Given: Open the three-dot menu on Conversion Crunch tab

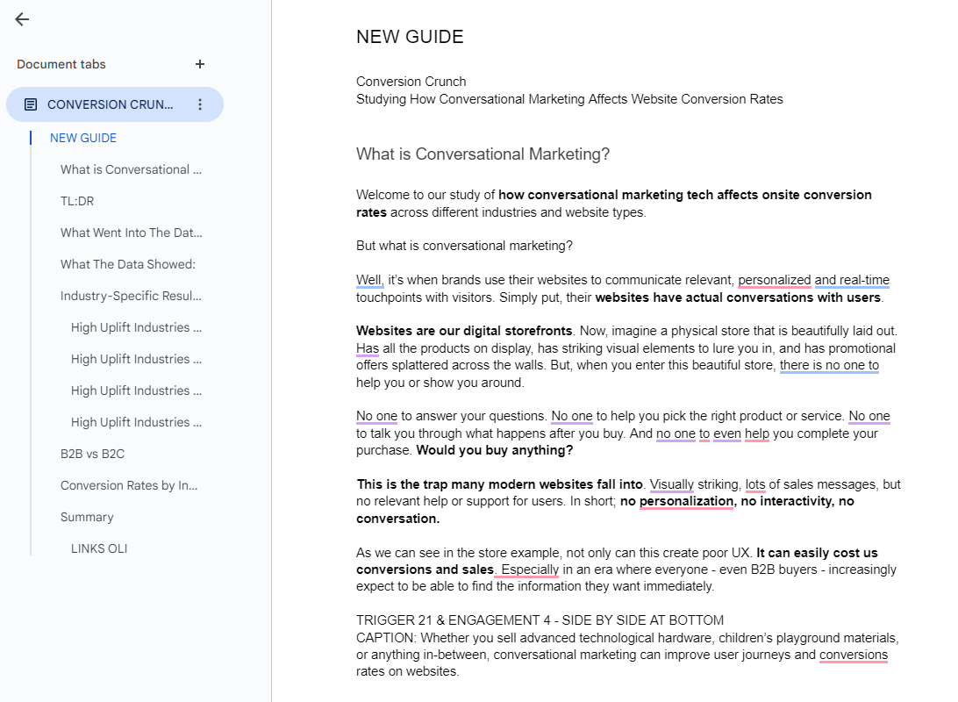Looking at the screenshot, I should point(200,104).
